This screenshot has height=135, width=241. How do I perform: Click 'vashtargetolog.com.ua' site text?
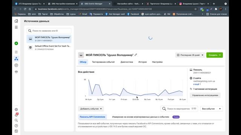click(x=204, y=81)
